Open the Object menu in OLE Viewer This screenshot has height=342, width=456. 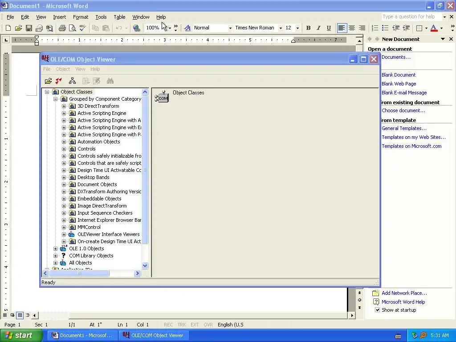[63, 69]
